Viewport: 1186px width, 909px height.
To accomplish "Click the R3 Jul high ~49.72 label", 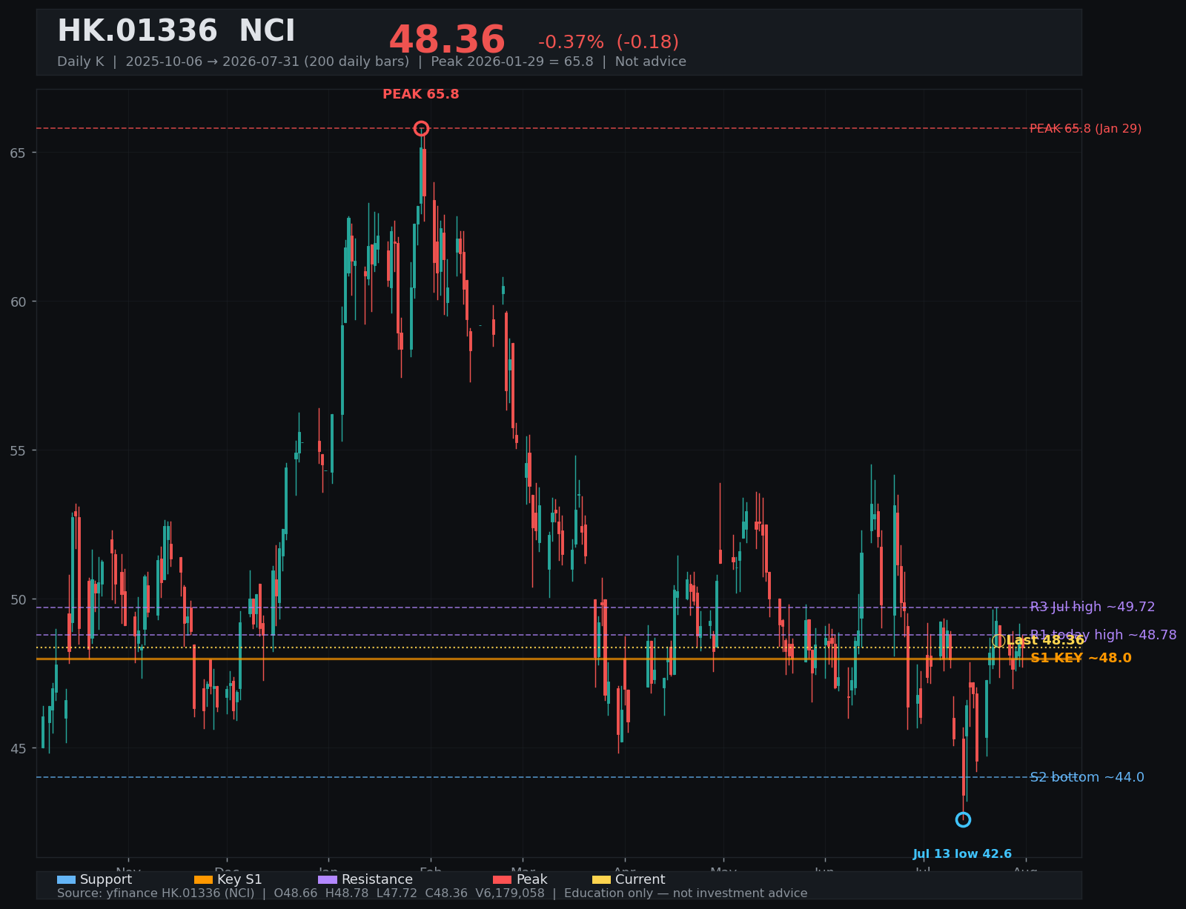I will pos(1093,607).
